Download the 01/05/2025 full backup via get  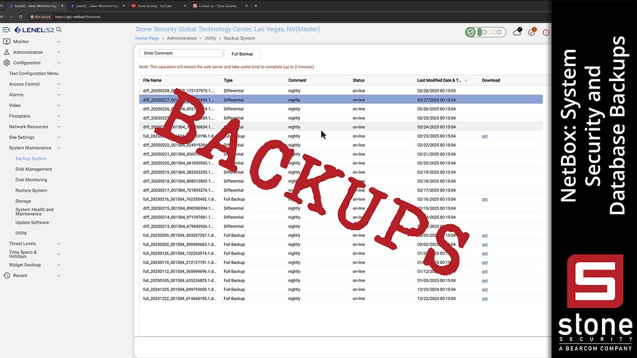click(485, 280)
